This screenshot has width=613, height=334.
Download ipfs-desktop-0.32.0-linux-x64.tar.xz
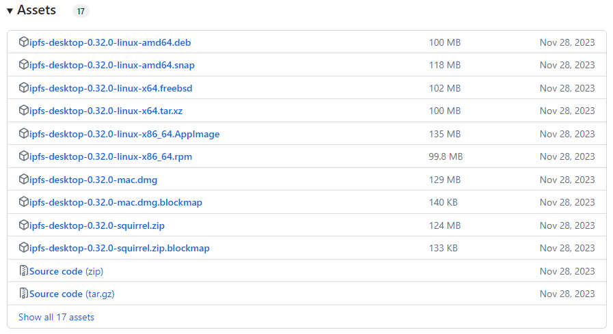106,111
